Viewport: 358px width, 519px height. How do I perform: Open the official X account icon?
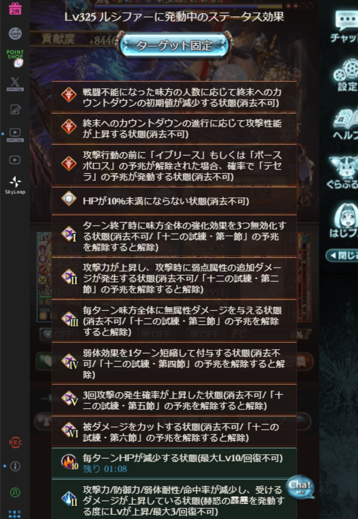(15, 84)
